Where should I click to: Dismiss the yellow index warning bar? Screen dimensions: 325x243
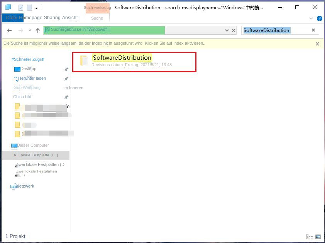317,44
